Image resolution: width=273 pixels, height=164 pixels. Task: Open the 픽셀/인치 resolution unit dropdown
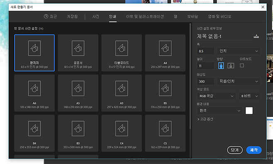(239, 81)
